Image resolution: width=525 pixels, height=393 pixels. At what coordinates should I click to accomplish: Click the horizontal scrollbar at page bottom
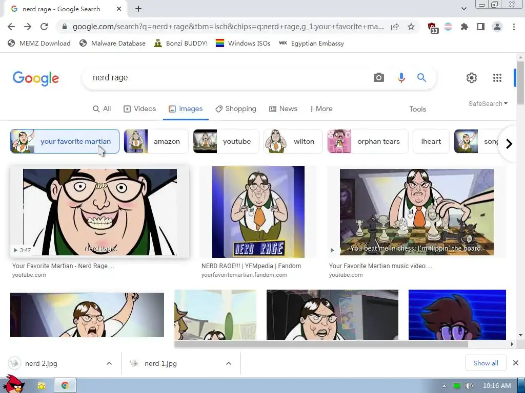click(321, 344)
